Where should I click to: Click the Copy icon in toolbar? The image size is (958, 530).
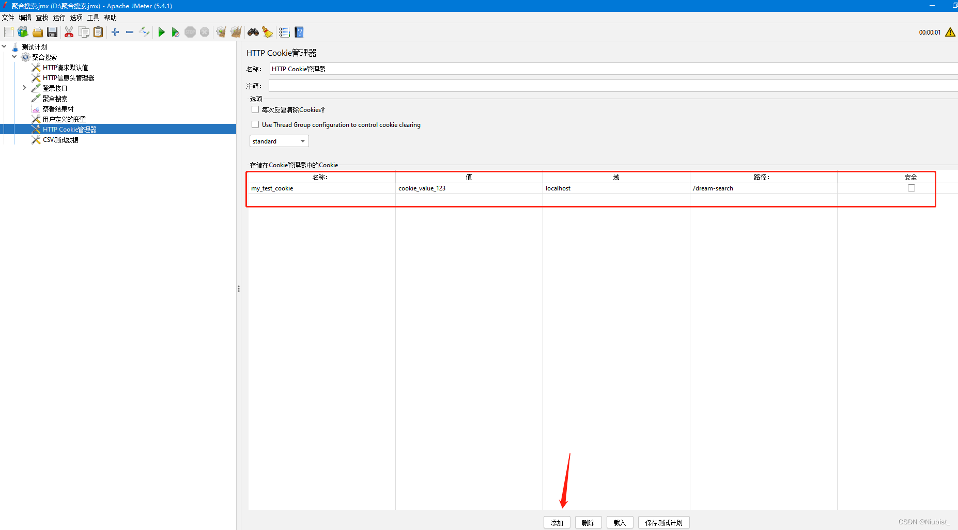[x=84, y=32]
